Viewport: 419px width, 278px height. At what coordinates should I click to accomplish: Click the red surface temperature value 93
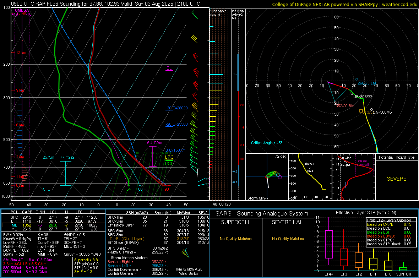click(167, 189)
